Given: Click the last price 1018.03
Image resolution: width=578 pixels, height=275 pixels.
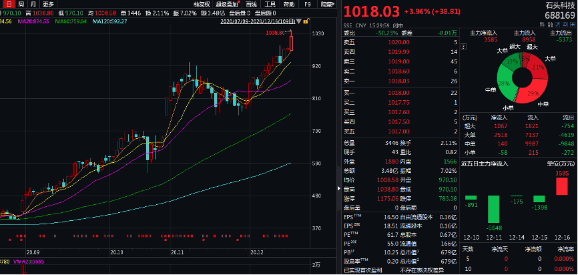Looking at the screenshot, I should (372, 11).
